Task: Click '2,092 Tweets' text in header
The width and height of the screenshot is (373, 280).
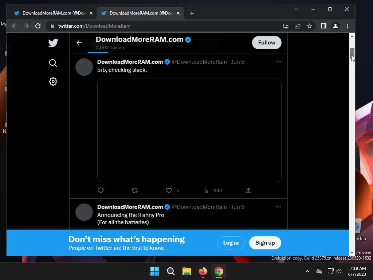Action: pos(110,48)
